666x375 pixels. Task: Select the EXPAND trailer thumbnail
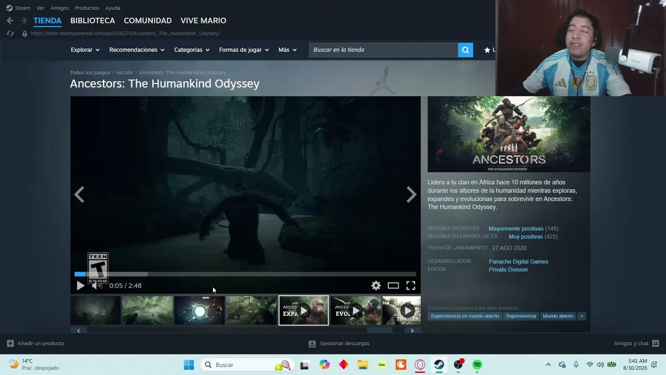click(x=304, y=310)
